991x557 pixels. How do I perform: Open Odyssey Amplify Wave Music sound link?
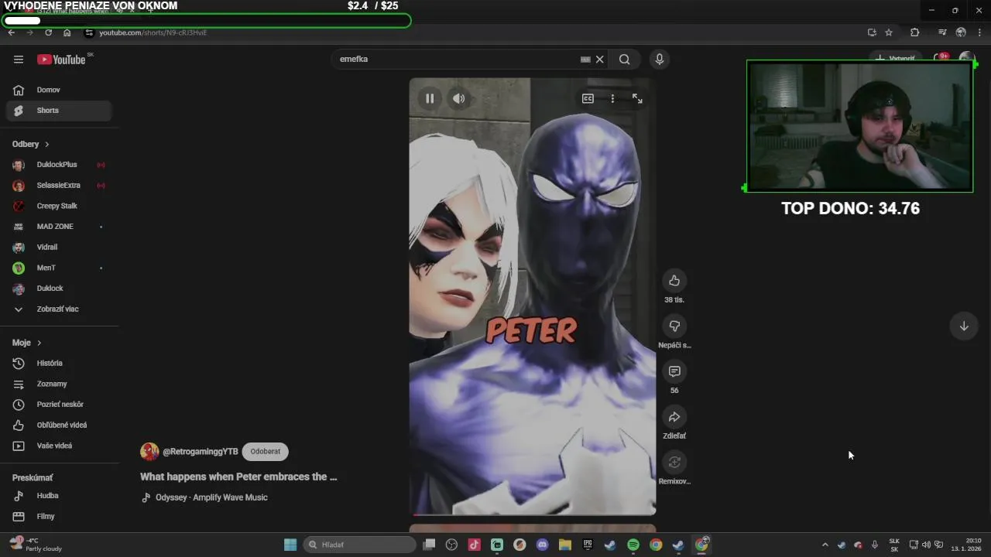pos(211,497)
